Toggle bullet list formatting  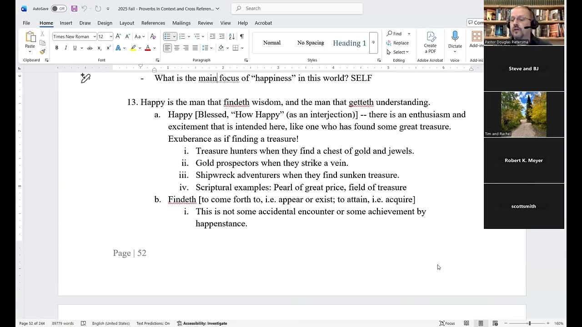pos(167,36)
